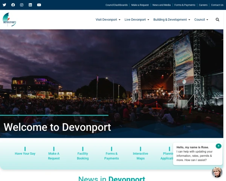Viewport: 226px width, 181px height.
Task: Launch Interactive Maps quick link
Action: [x=140, y=156]
